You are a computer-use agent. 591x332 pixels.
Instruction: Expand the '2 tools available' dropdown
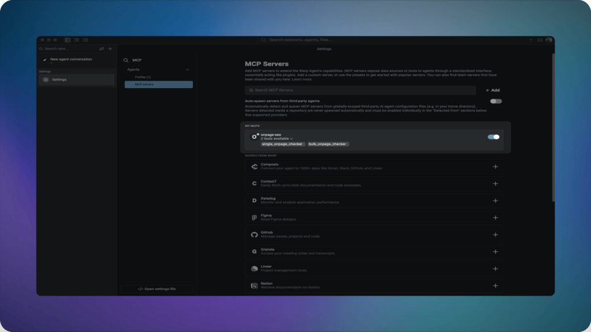click(x=276, y=139)
